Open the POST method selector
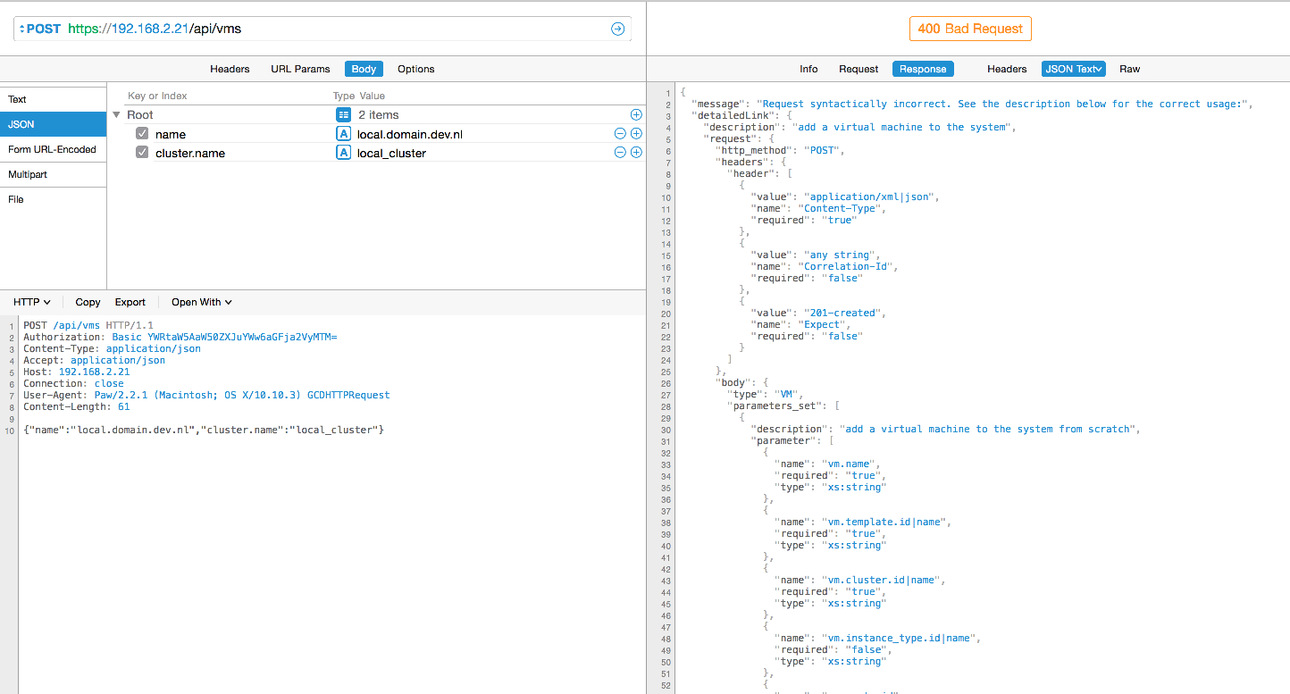The image size is (1290, 694). click(40, 29)
